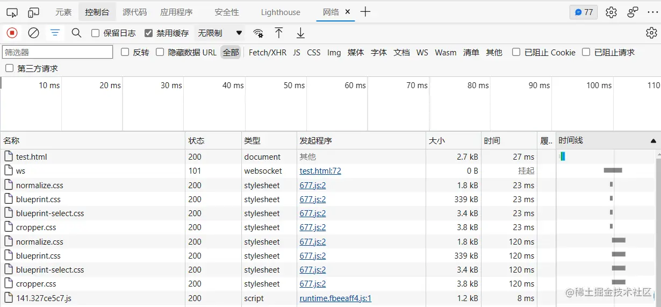
Task: Open the network search magnifier
Action: 76,33
